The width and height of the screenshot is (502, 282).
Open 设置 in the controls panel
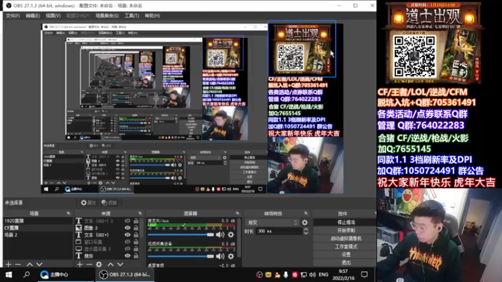pyautogui.click(x=346, y=254)
